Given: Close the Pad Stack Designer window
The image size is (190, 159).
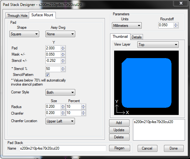Looking at the screenshot, I should [x=181, y=3].
